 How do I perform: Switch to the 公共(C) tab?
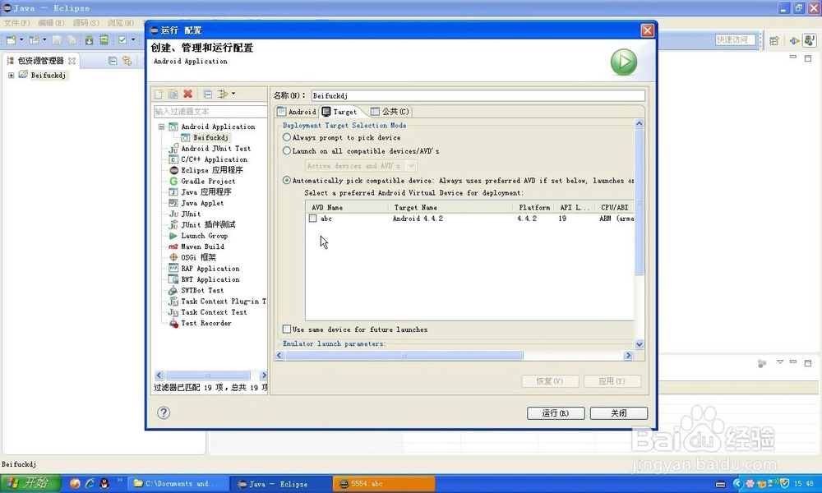point(390,112)
